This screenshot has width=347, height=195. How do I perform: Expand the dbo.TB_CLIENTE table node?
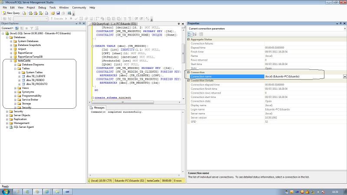pos(20,76)
